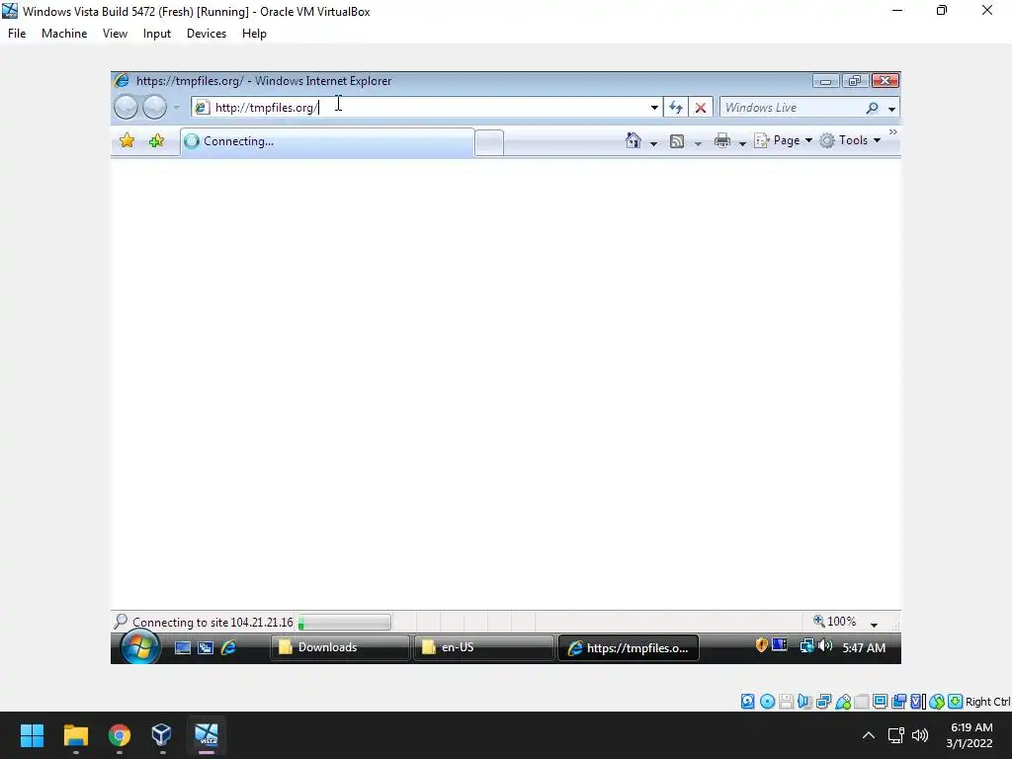Image resolution: width=1012 pixels, height=759 pixels.
Task: Expand the Feeds dropdown arrow
Action: point(698,142)
